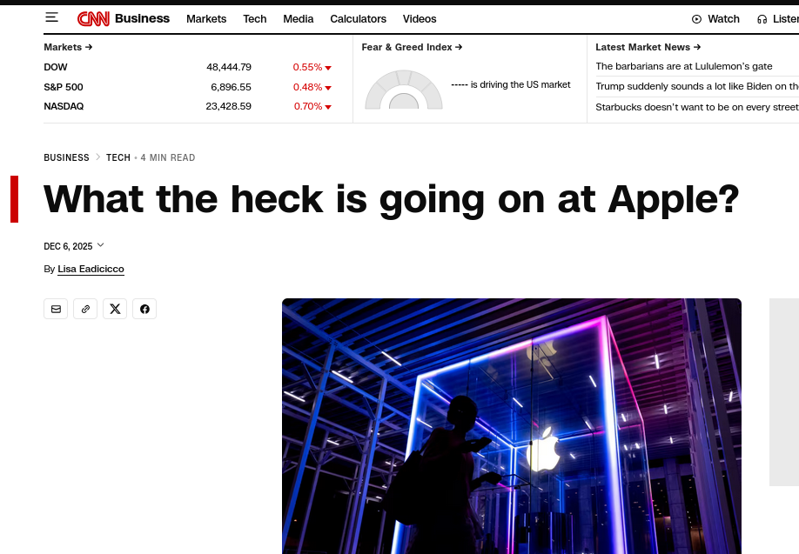This screenshot has width=799, height=554.
Task: Go to Videos in the navigation
Action: pos(420,19)
